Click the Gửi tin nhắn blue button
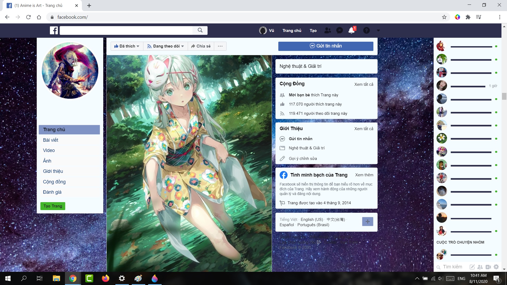Viewport: 507px width, 285px height. 326,46
